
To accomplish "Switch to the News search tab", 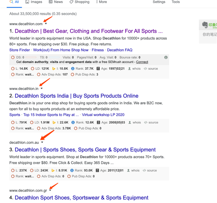I will click(x=56, y=2).
